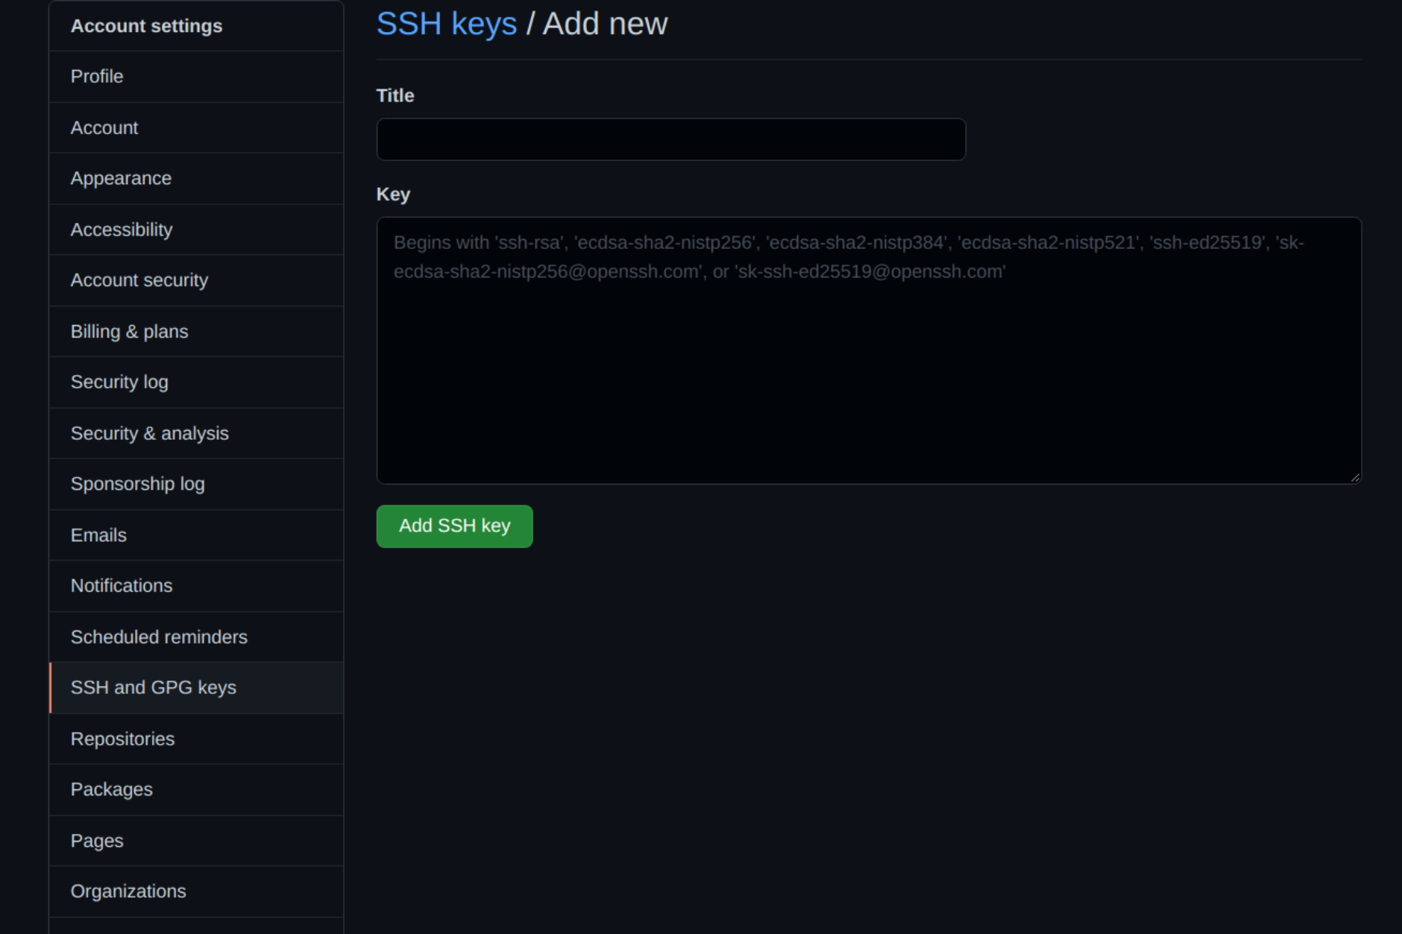The width and height of the screenshot is (1402, 934).
Task: Open the Profile settings page
Action: (96, 77)
